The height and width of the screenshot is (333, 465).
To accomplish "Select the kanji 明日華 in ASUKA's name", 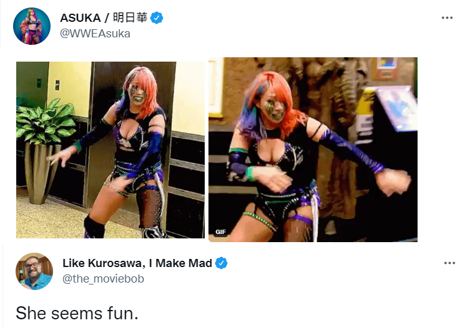I will click(x=130, y=18).
